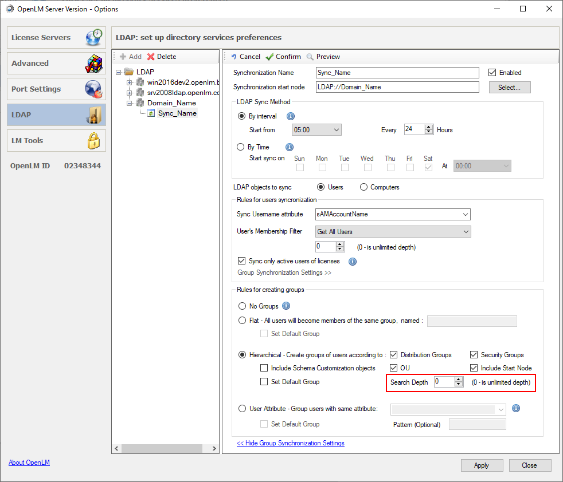Image resolution: width=563 pixels, height=482 pixels.
Task: Switch to the Port Settings tab
Action: [x=56, y=89]
